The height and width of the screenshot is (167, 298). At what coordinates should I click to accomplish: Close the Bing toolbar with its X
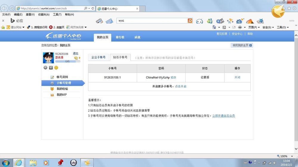tap(3, 21)
